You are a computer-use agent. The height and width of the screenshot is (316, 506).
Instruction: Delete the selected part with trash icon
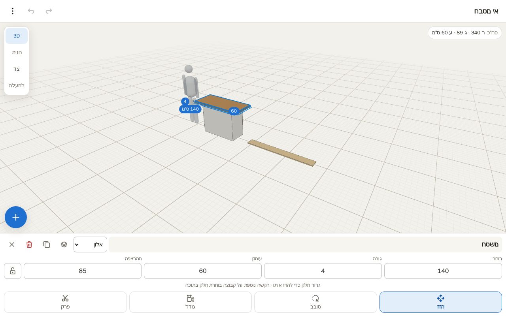tap(29, 245)
